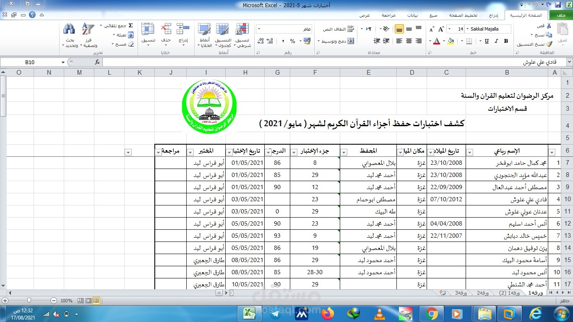The height and width of the screenshot is (322, 573).
Task: Switch to the View (عرض) tab
Action: tap(365, 15)
